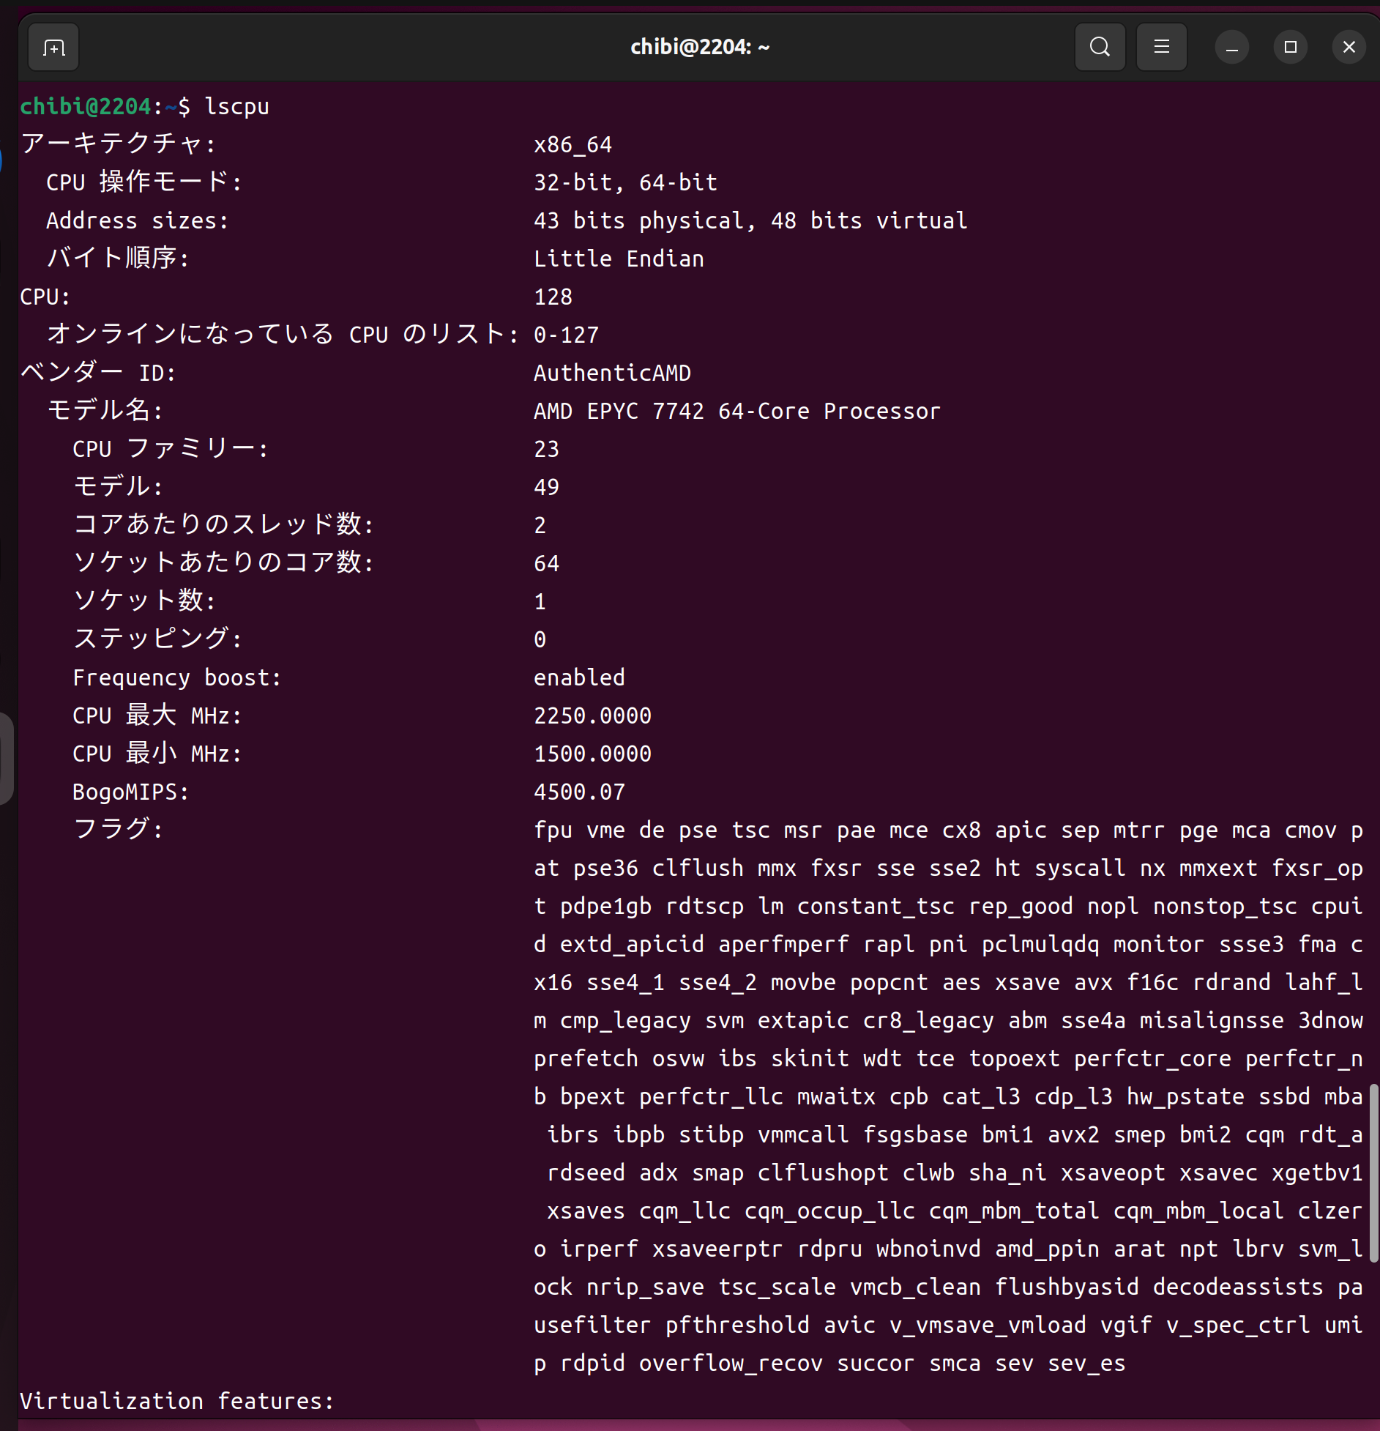Click the CPU max MHz value 2250.0000
The width and height of the screenshot is (1380, 1431).
tap(592, 716)
